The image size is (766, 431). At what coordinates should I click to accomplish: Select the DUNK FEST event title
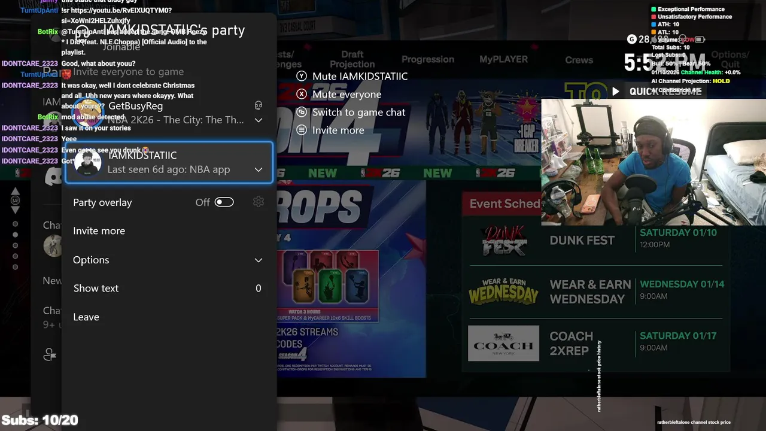tap(582, 240)
